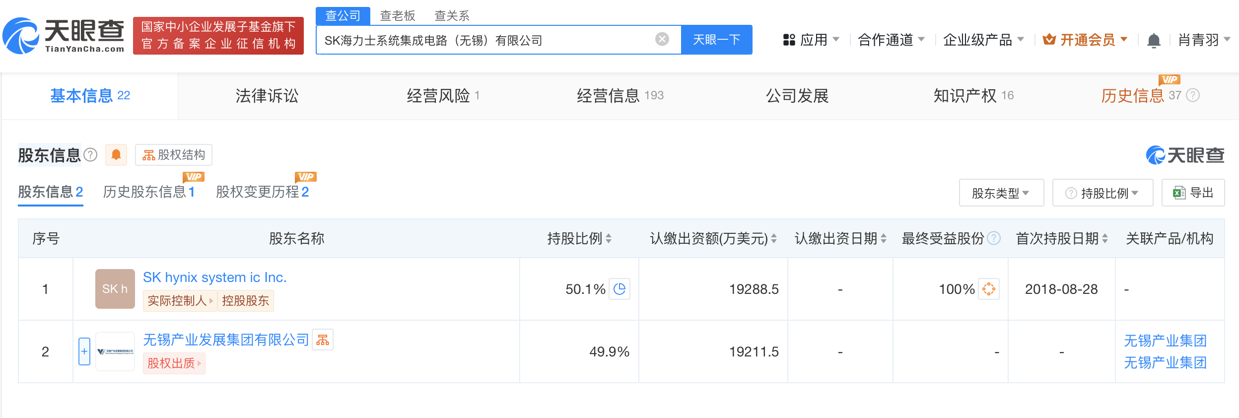Expand row 2 with the plus button

pyautogui.click(x=84, y=351)
